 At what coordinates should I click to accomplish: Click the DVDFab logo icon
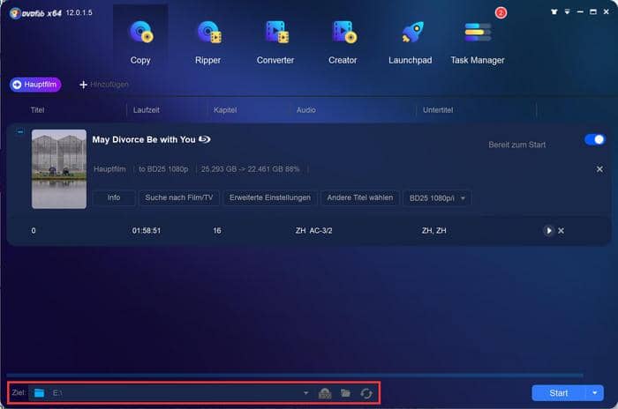click(15, 13)
